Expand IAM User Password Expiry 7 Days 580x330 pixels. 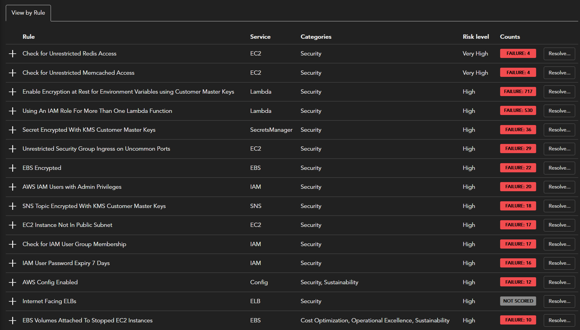point(13,263)
